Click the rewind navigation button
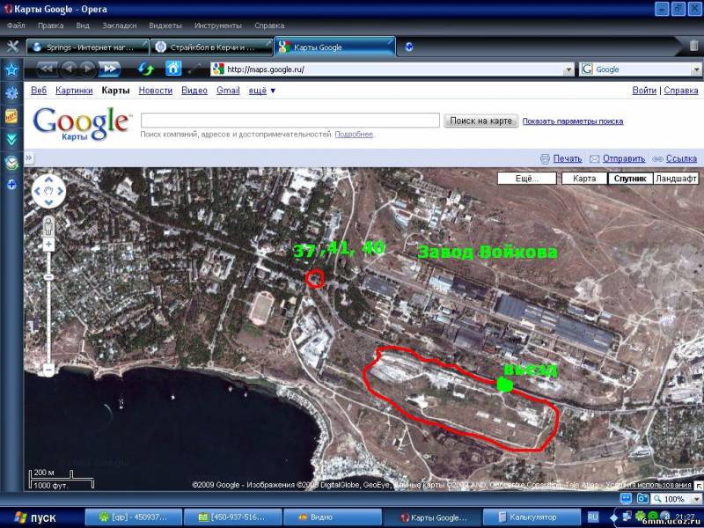 click(x=47, y=69)
